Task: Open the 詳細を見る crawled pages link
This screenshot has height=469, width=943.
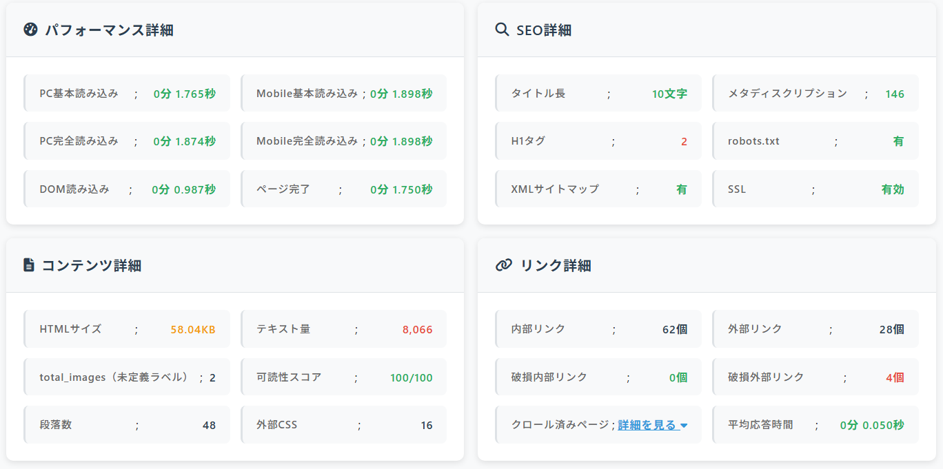Action: [x=647, y=425]
